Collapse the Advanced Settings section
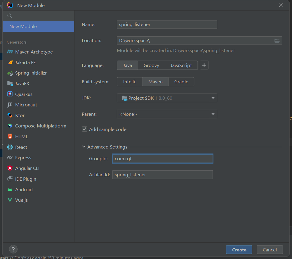Screen dimensions: 292x259 (84, 147)
